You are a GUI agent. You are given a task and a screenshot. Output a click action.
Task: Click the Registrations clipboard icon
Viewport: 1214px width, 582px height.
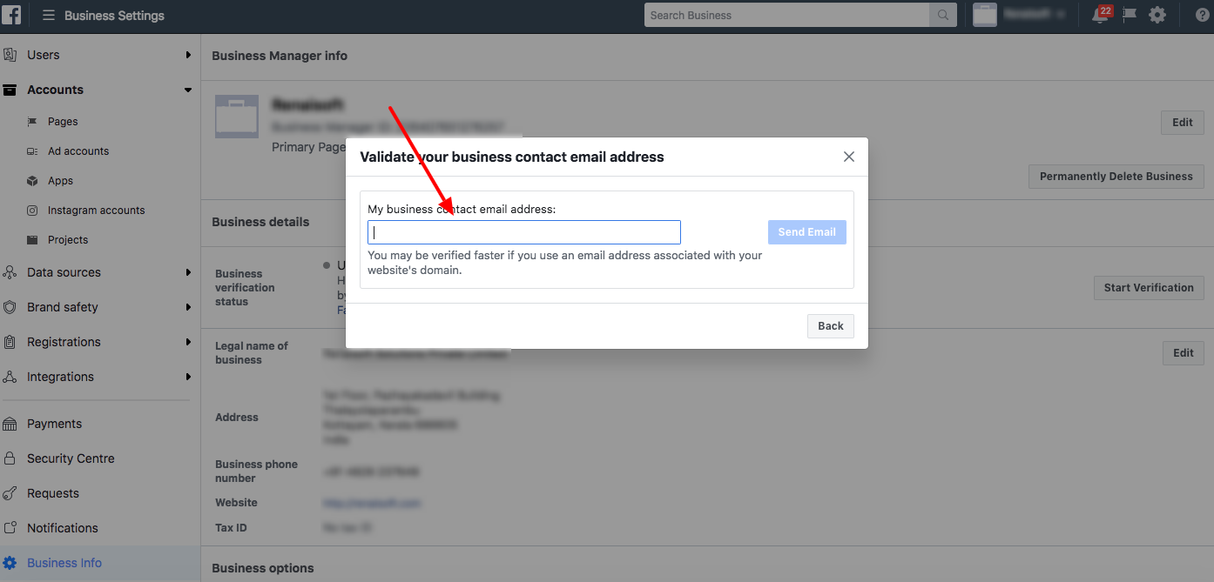coord(10,342)
